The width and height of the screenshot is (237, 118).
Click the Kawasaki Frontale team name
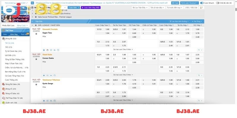(50, 29)
